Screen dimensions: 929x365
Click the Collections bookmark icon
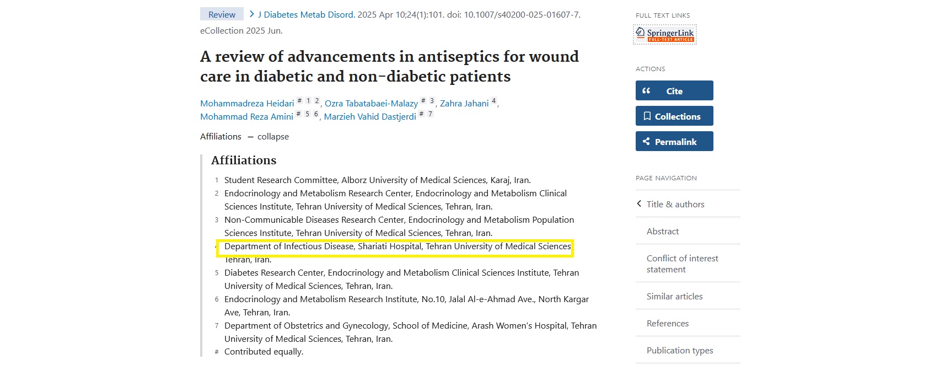tap(647, 116)
